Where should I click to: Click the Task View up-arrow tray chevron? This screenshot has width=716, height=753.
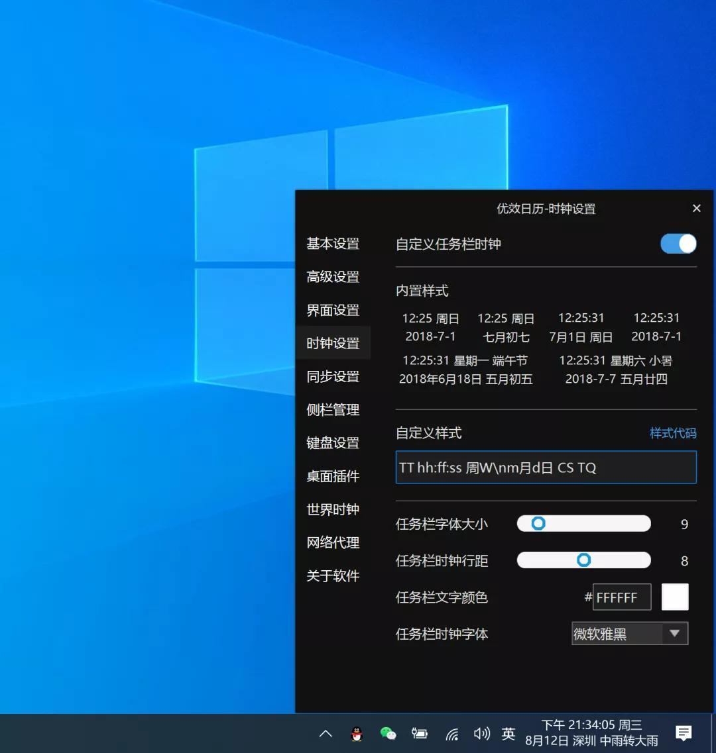(x=325, y=733)
